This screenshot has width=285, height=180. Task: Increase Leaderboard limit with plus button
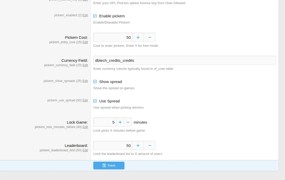point(138,146)
